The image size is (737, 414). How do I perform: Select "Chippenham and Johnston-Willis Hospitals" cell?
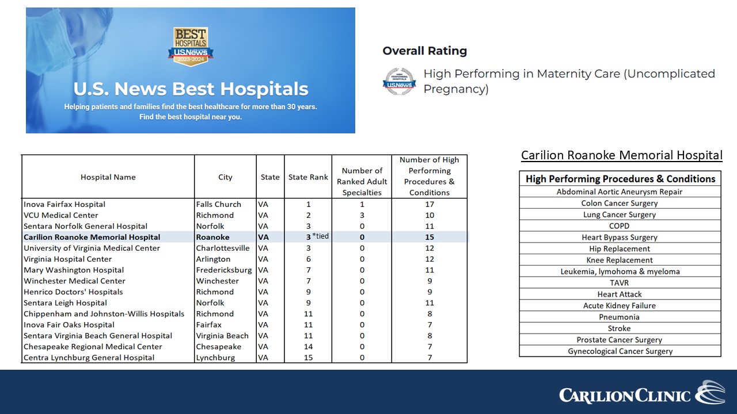pos(108,313)
